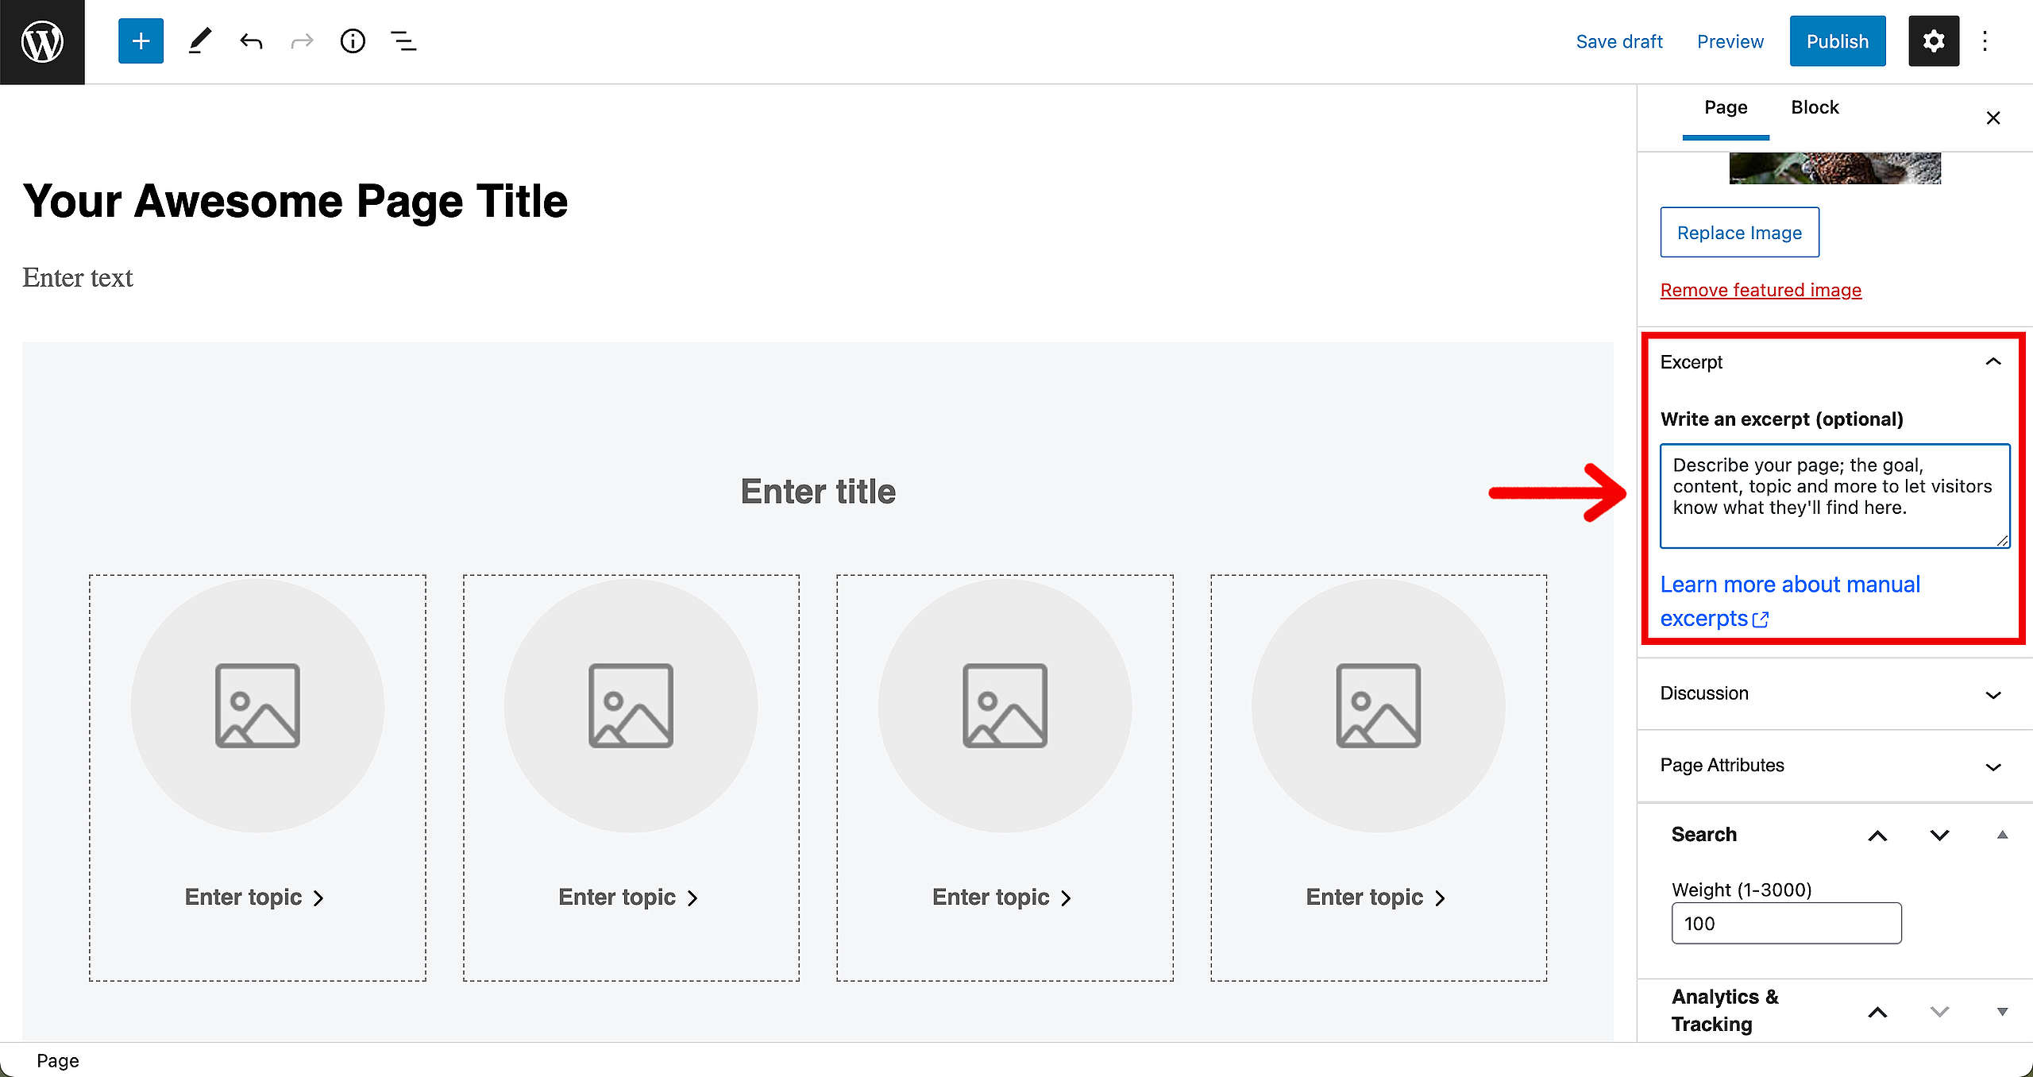
Task: Toggle the Search panel triangle
Action: pos(2002,835)
